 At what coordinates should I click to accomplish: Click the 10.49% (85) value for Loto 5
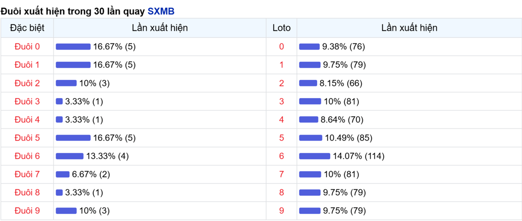349,138
